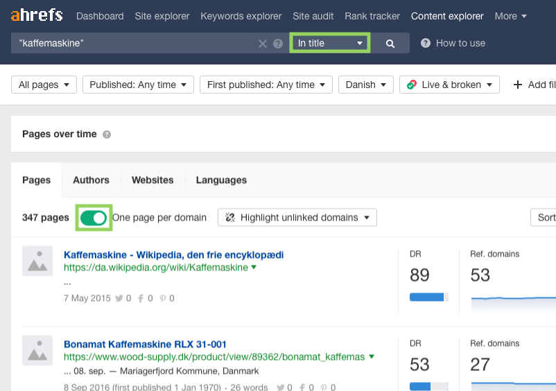Expand the More navigation menu
Viewport: 556px width, 391px height.
point(511,16)
